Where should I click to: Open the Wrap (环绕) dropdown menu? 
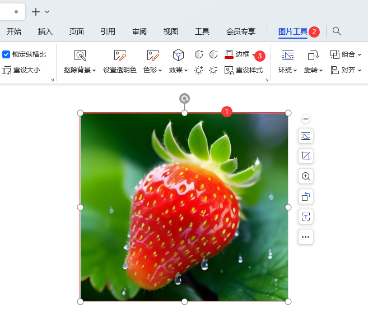pyautogui.click(x=287, y=70)
